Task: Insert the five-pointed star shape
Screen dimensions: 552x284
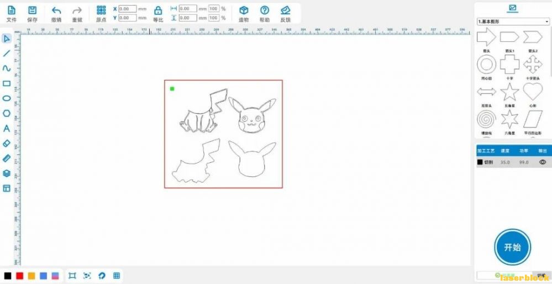Action: (x=509, y=92)
